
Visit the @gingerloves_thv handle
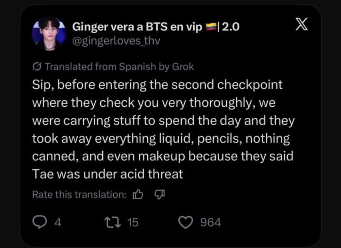click(x=116, y=41)
